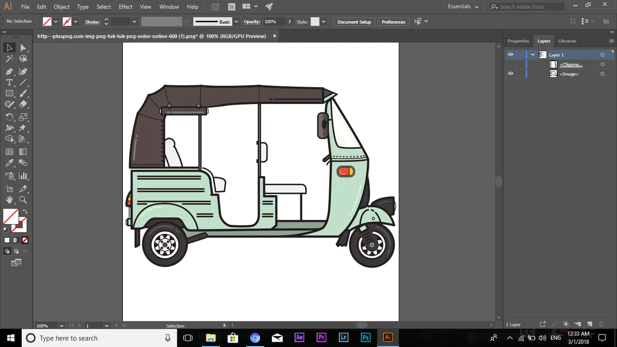The width and height of the screenshot is (617, 347).
Task: Open the stroke color dropdown arrow
Action: coord(76,22)
